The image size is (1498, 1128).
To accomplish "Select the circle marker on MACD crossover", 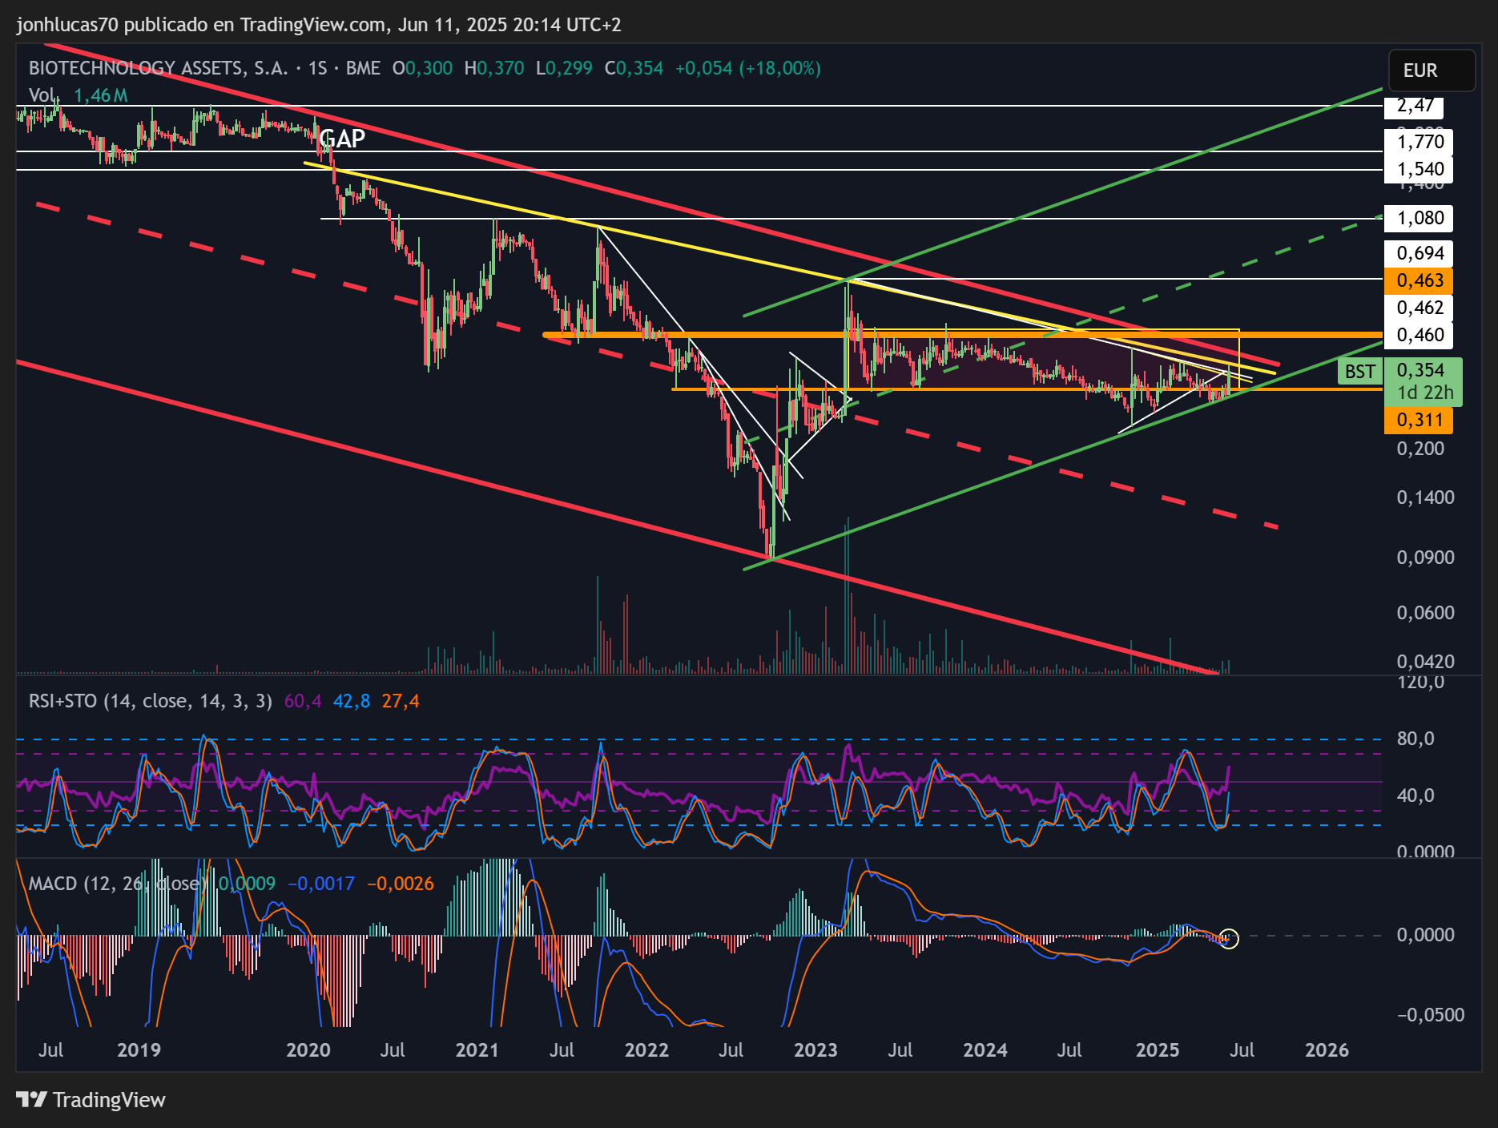I will (x=1229, y=938).
